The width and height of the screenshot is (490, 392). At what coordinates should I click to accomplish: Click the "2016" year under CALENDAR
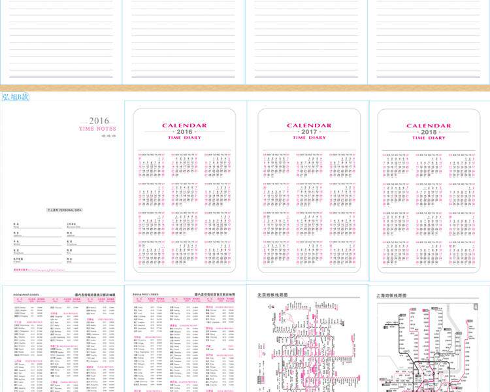tap(184, 131)
